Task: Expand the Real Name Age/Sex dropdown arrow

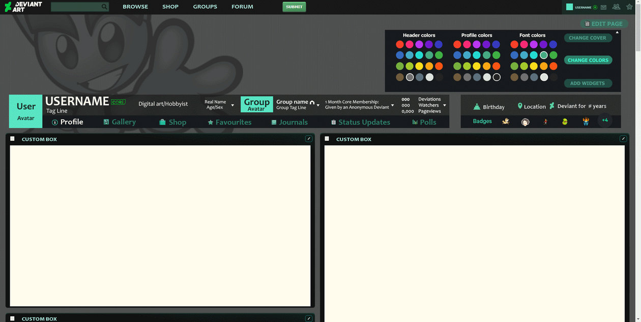Action: (232, 105)
